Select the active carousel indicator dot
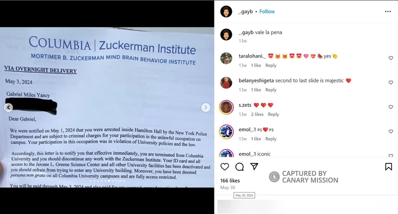Viewport: 398px width, 214px height. (x=109, y=181)
